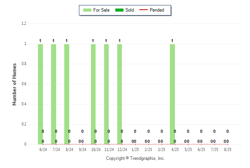Click the 9/24 x-axis label
This screenshot has height=168, width=250.
tap(82, 150)
